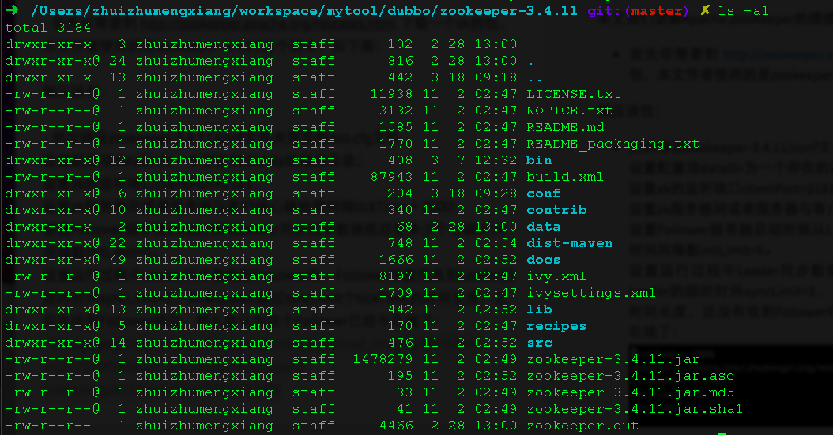Click the file size 11938
Screen dimensions: 833x435
391,94
